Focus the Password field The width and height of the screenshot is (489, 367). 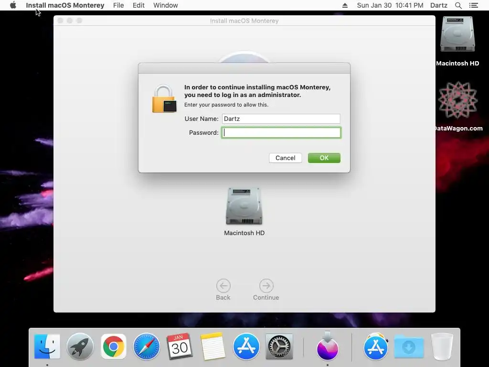(281, 133)
